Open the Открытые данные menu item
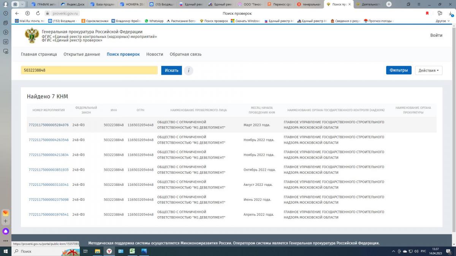This screenshot has height=256, width=456. click(x=82, y=54)
